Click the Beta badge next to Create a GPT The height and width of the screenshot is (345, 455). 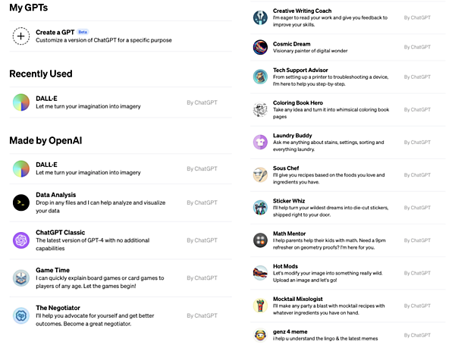(x=83, y=33)
